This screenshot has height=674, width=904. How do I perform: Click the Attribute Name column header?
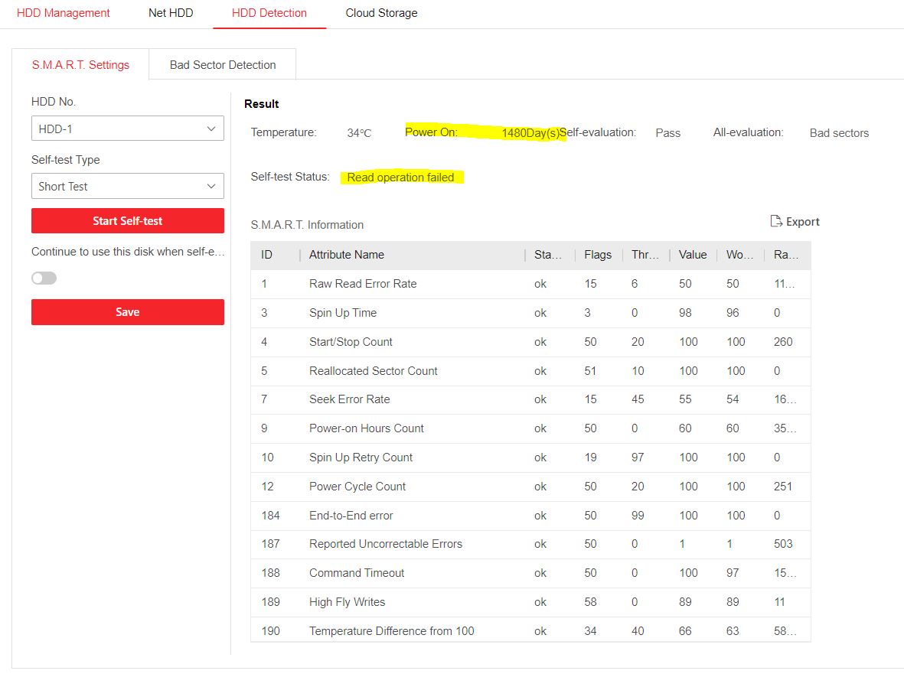(347, 255)
